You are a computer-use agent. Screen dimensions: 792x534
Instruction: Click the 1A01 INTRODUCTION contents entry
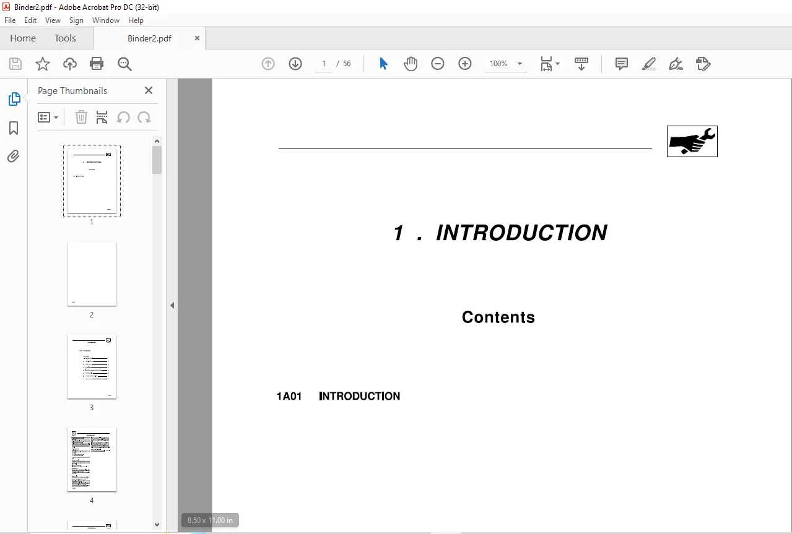tap(338, 396)
